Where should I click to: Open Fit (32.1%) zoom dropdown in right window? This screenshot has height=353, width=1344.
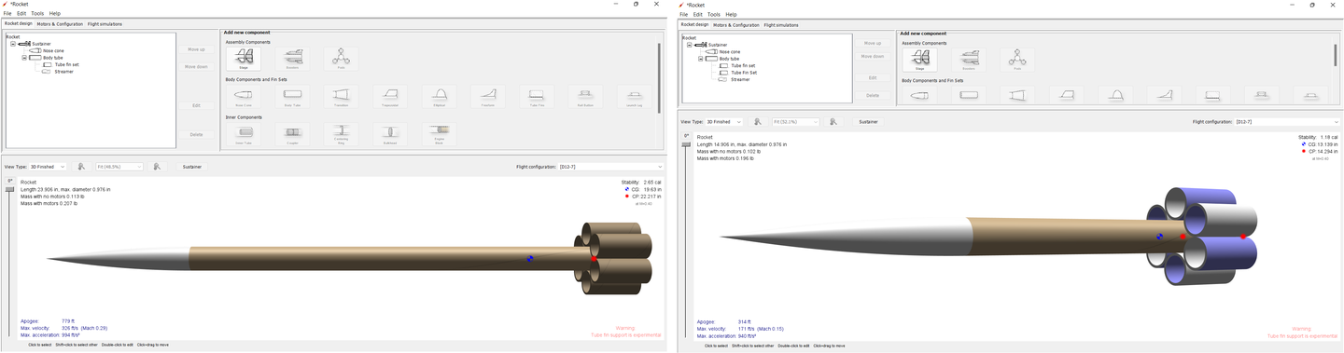pyautogui.click(x=795, y=122)
